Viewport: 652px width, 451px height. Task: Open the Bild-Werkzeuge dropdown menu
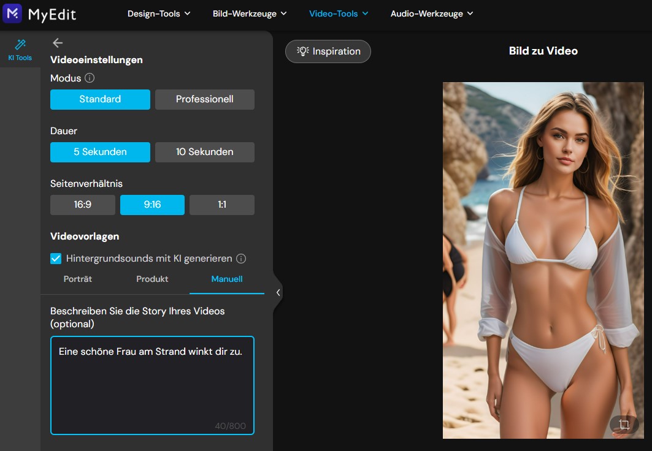tap(250, 13)
